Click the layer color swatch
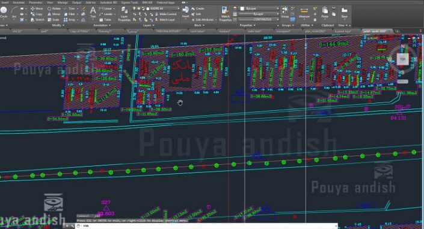 point(147,8)
